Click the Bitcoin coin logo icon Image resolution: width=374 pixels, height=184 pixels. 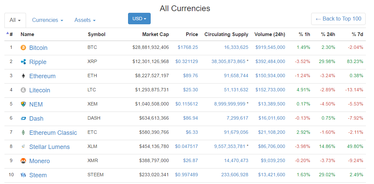point(23,48)
